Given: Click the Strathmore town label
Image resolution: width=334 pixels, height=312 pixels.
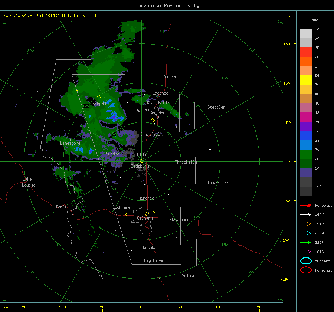Looking at the screenshot, I should (180, 220).
